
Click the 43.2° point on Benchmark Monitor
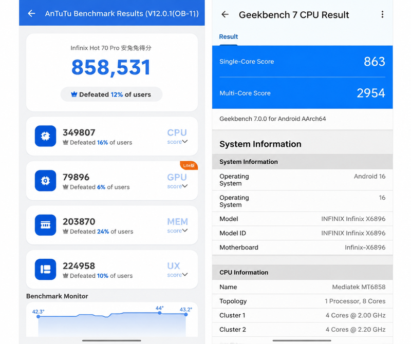(x=186, y=314)
